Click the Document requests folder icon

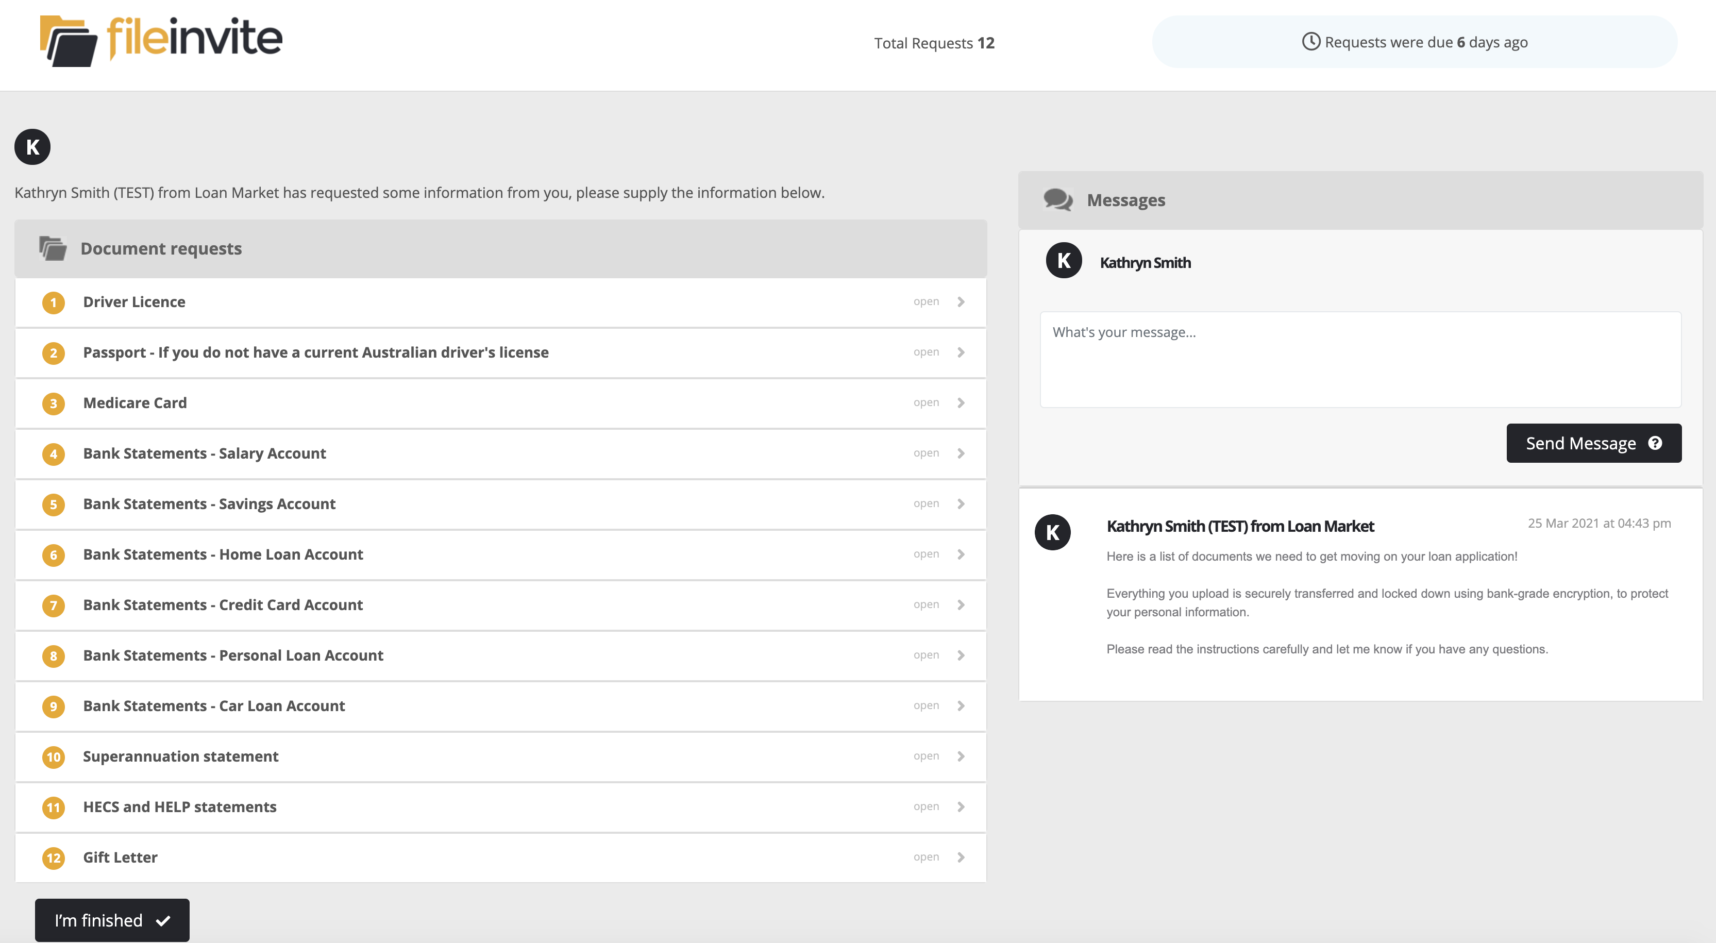pos(53,248)
